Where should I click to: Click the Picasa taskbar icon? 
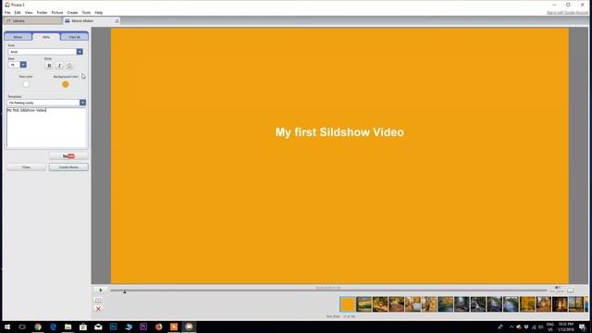tap(189, 327)
